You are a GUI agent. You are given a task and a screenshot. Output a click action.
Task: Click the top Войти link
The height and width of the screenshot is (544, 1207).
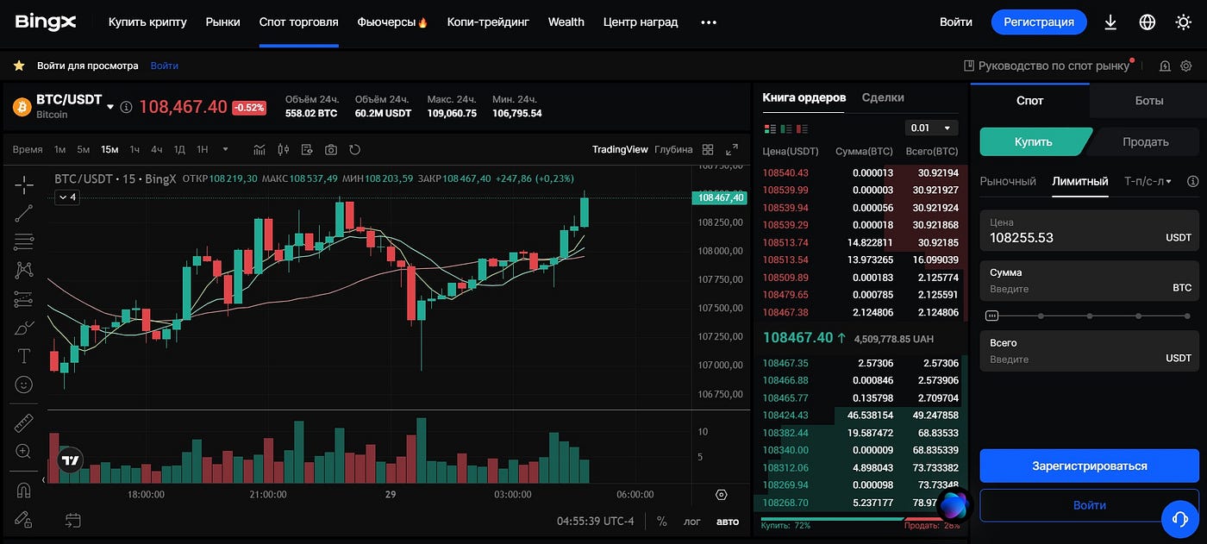(956, 22)
